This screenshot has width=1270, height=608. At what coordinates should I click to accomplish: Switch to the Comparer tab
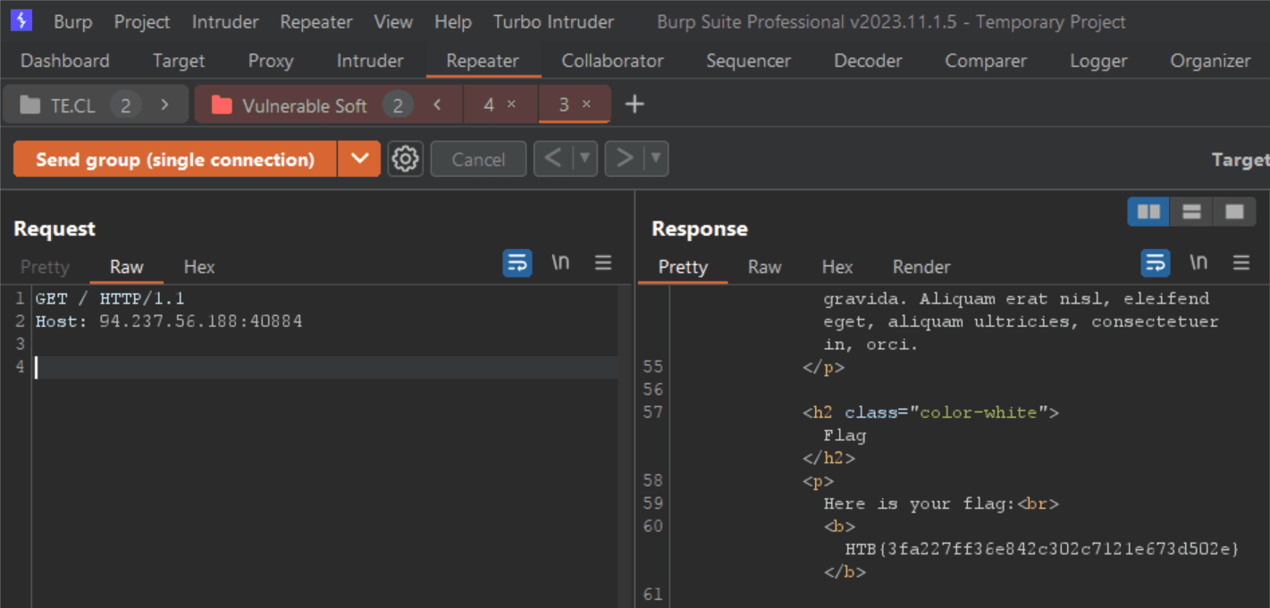pos(986,61)
